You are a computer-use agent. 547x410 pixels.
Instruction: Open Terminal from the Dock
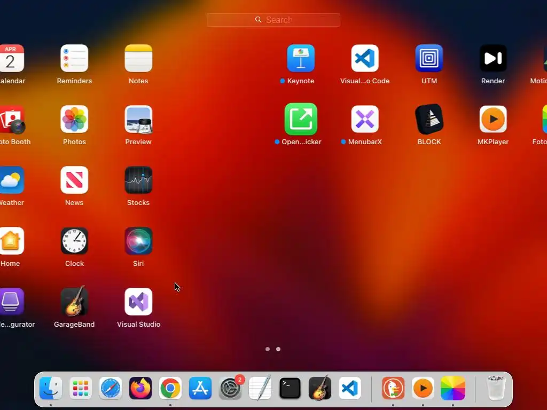click(290, 388)
